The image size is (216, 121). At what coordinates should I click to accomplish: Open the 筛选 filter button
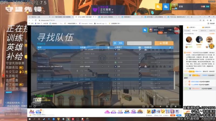(121, 43)
